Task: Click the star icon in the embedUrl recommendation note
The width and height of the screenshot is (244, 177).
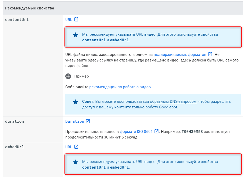Action: pos(75,162)
